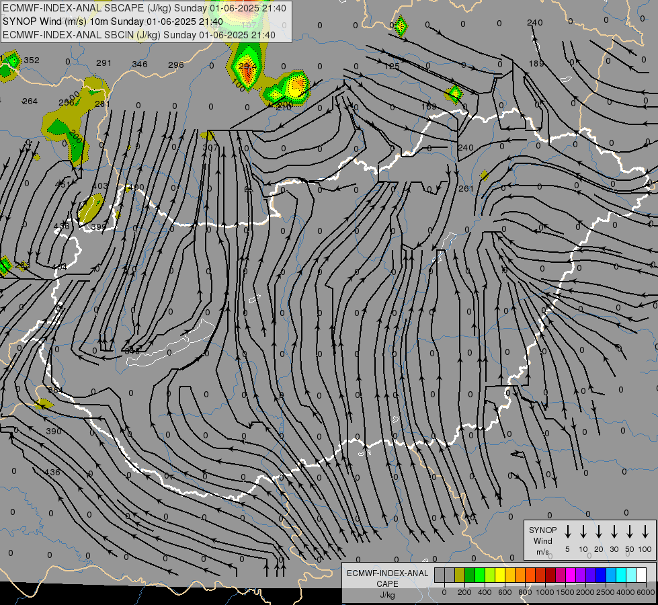The width and height of the screenshot is (658, 605).
Task: Click the SBCAPE title line at top
Action: coord(145,8)
